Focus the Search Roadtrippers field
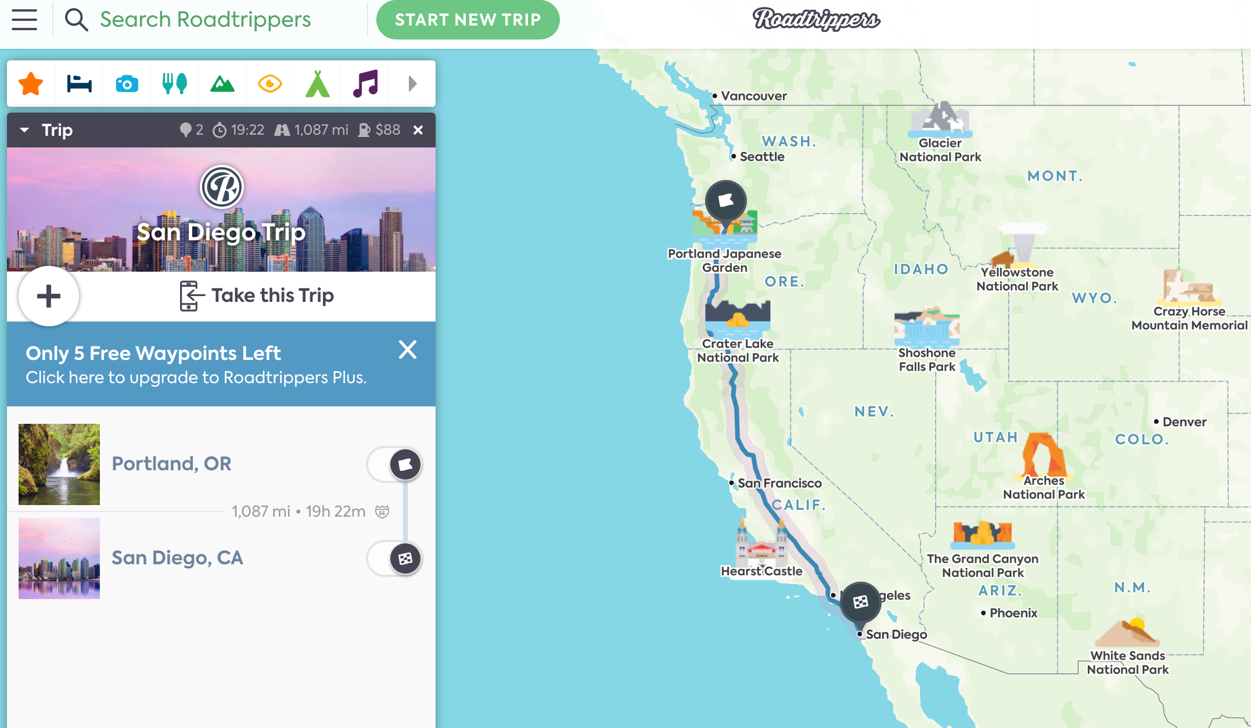1251x728 pixels. click(205, 20)
